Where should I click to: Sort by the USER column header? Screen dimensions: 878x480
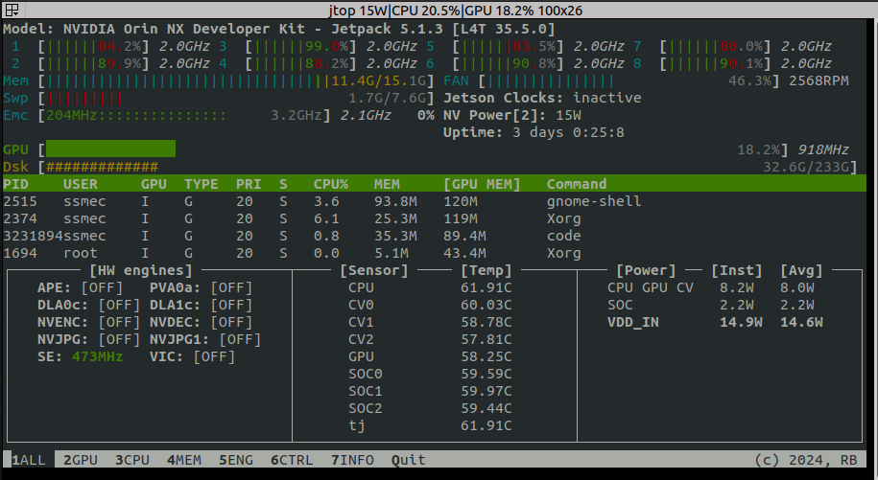click(80, 184)
